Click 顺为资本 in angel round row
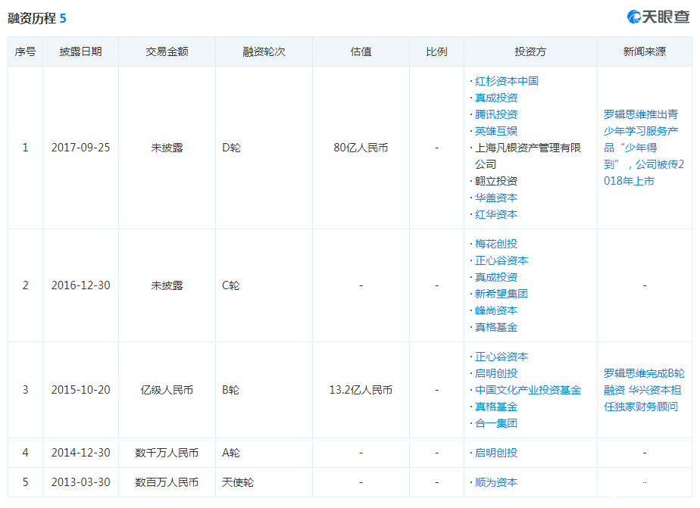This screenshot has height=508, width=700. point(495,482)
